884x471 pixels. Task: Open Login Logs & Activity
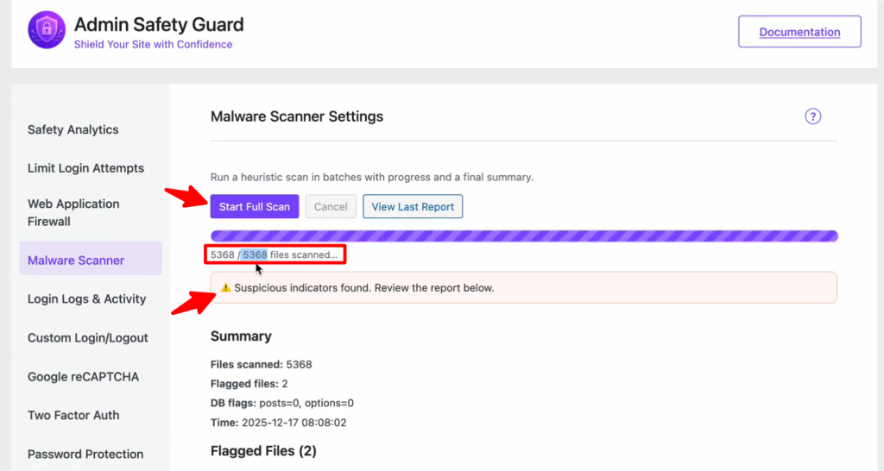86,298
